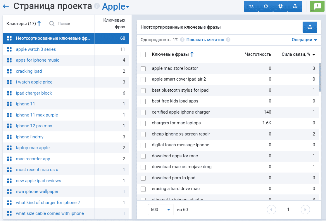326x221 pixels.
Task: Click grid icon of apps for iphone music
Action: tap(9, 60)
